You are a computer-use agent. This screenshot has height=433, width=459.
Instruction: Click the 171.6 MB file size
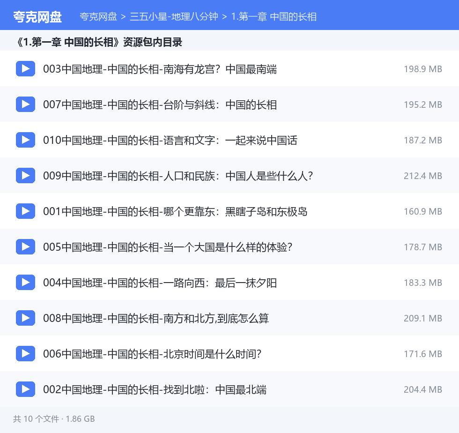pos(423,354)
